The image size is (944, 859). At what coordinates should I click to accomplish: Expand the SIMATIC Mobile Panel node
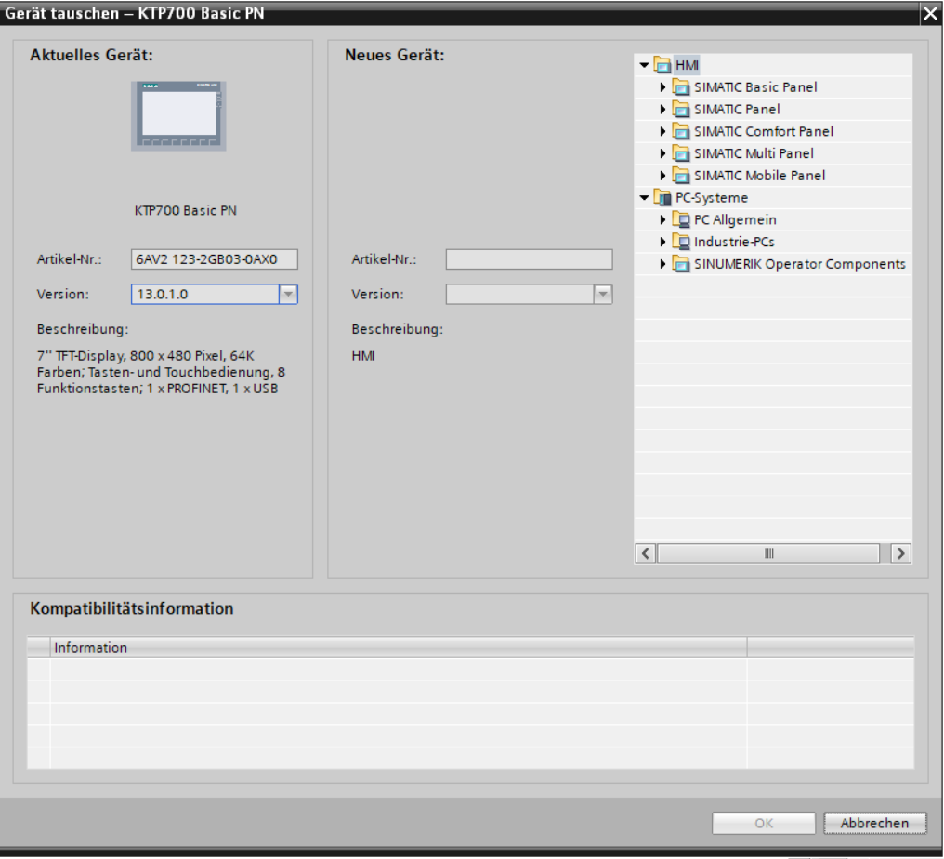tap(662, 176)
